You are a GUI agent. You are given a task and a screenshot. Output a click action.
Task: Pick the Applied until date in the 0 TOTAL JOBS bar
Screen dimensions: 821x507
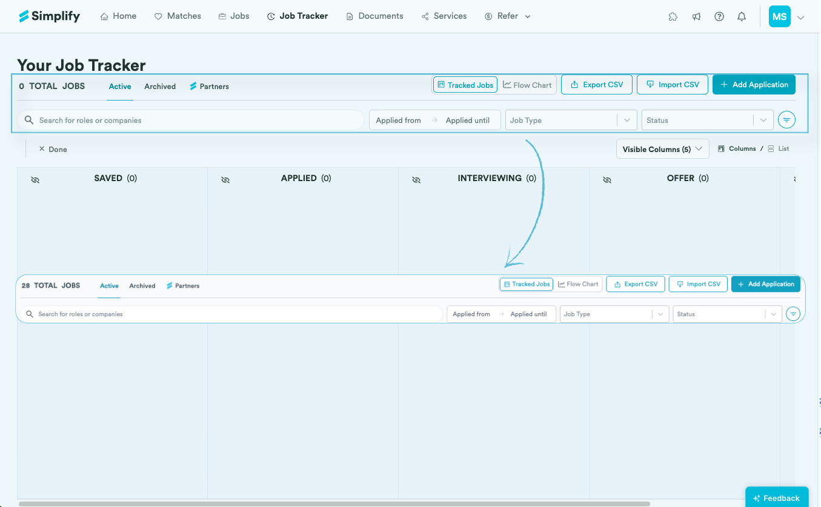[x=468, y=120]
